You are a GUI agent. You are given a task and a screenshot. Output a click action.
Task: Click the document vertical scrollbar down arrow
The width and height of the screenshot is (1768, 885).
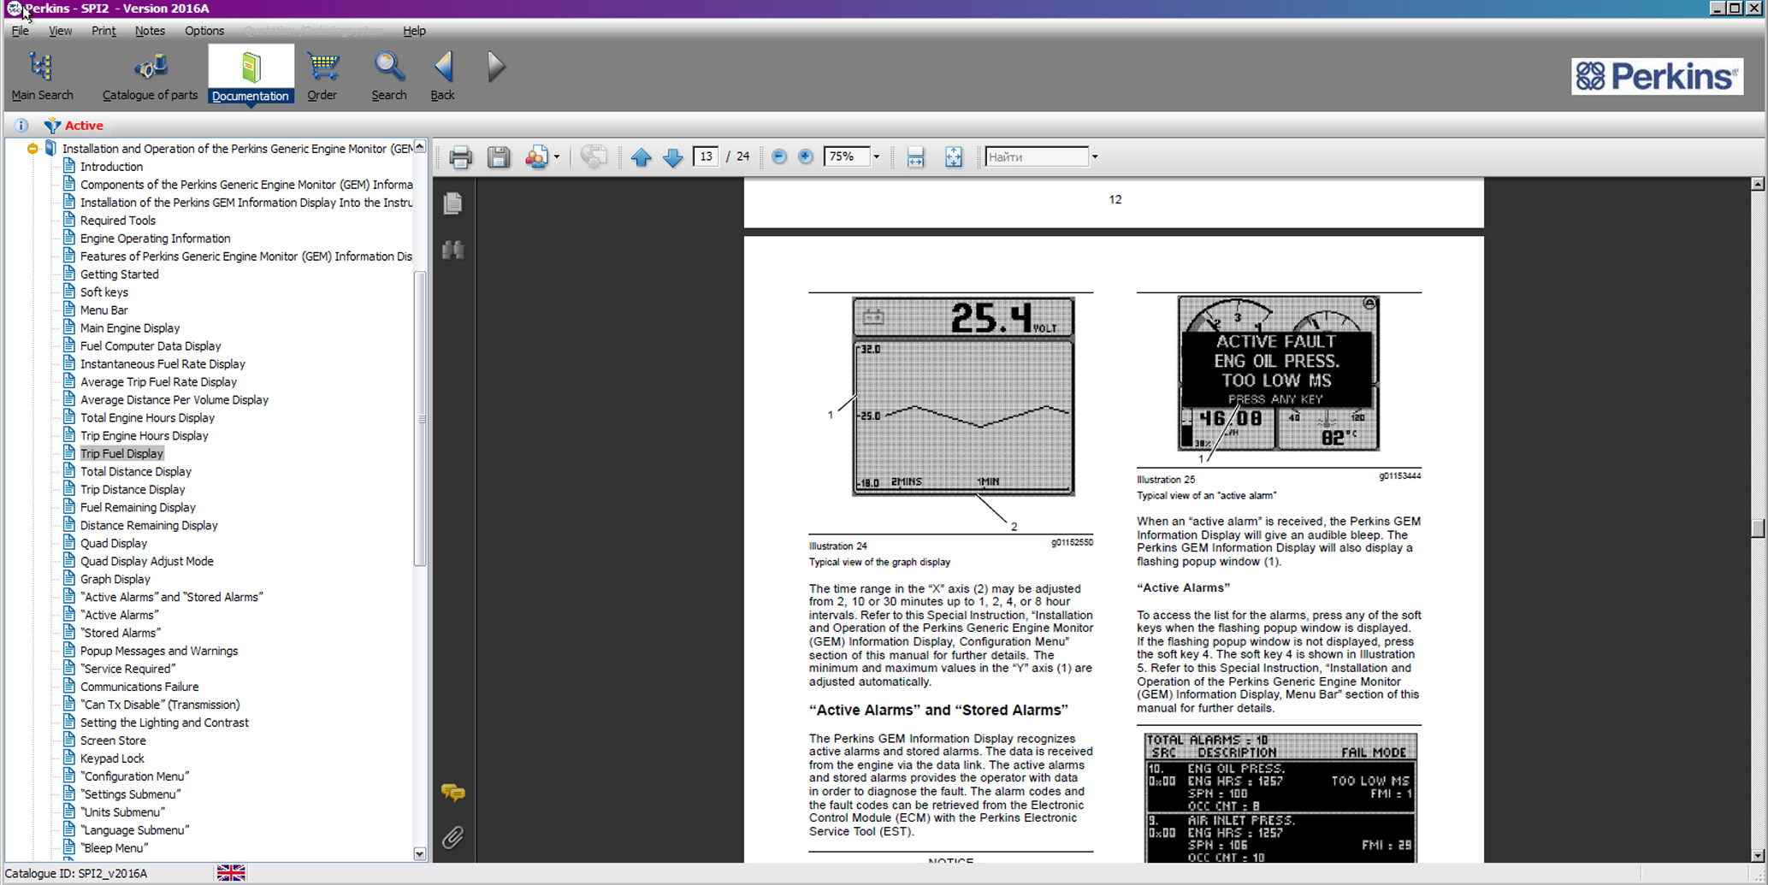point(1758,855)
